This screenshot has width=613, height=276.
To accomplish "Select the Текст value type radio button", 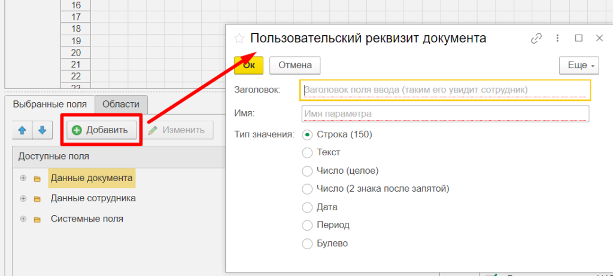I will coord(307,153).
